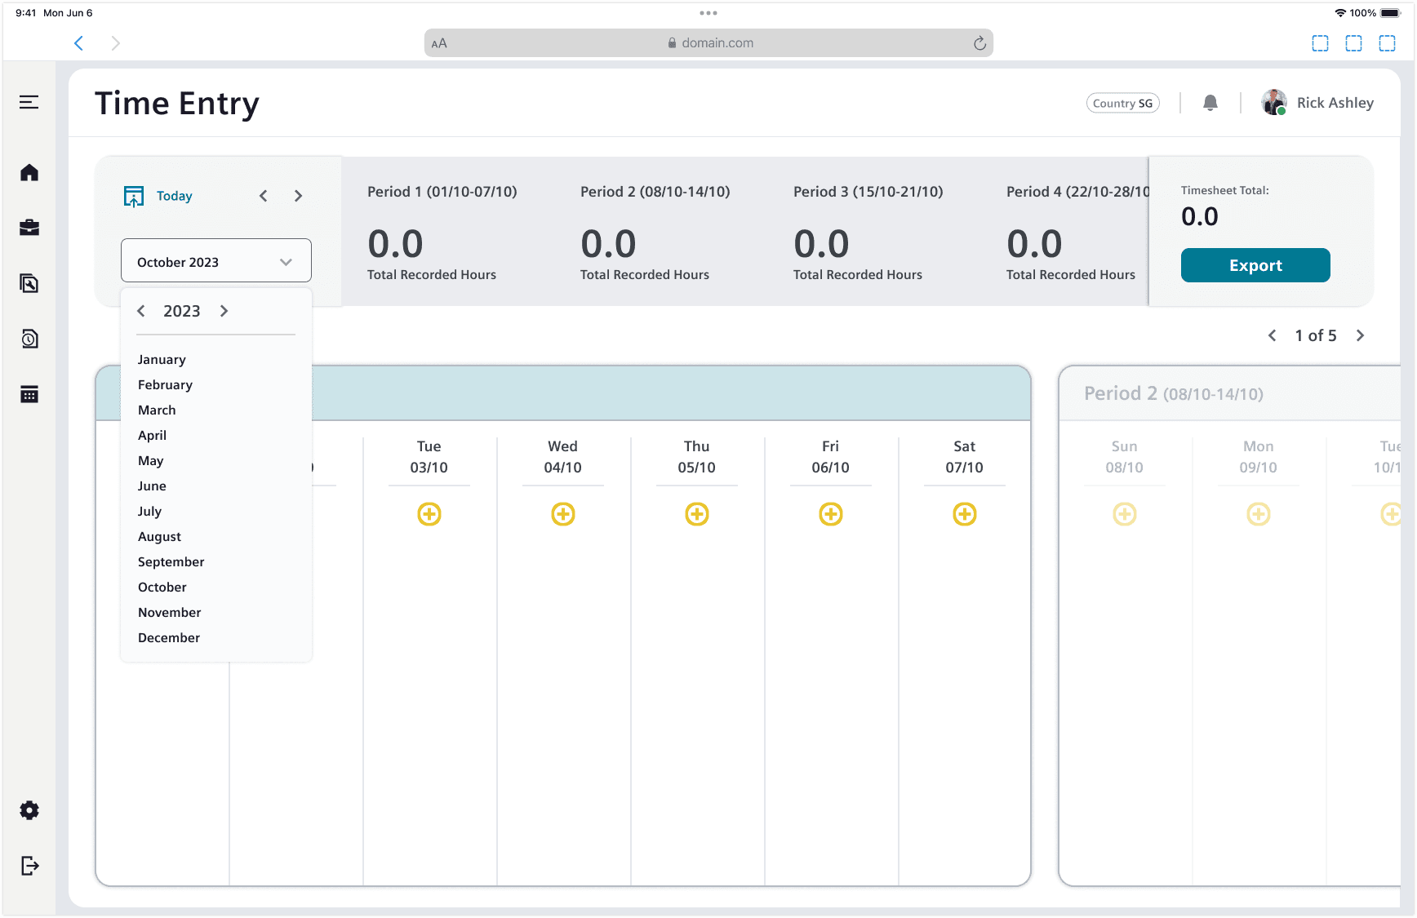Add time entry for Sun 08/10
The height and width of the screenshot is (918, 1417).
(x=1125, y=514)
